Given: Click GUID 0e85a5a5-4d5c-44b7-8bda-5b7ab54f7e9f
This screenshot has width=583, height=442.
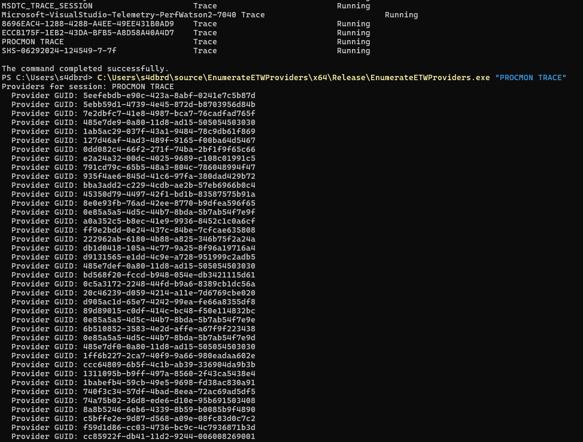Looking at the screenshot, I should (x=169, y=212).
